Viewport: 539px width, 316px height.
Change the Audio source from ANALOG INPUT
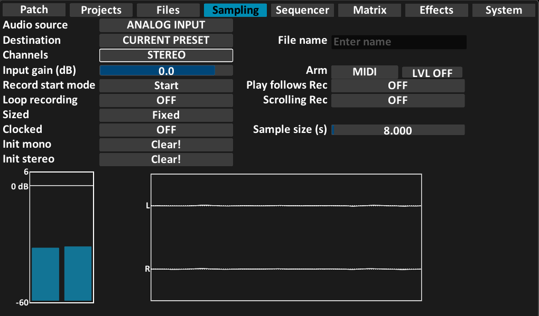(166, 25)
